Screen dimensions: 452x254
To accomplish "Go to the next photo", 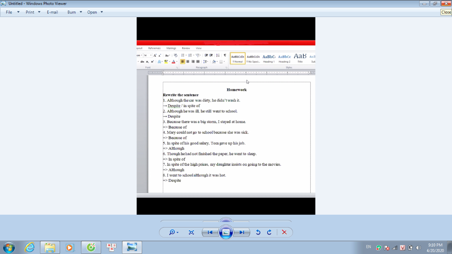I will [x=242, y=232].
